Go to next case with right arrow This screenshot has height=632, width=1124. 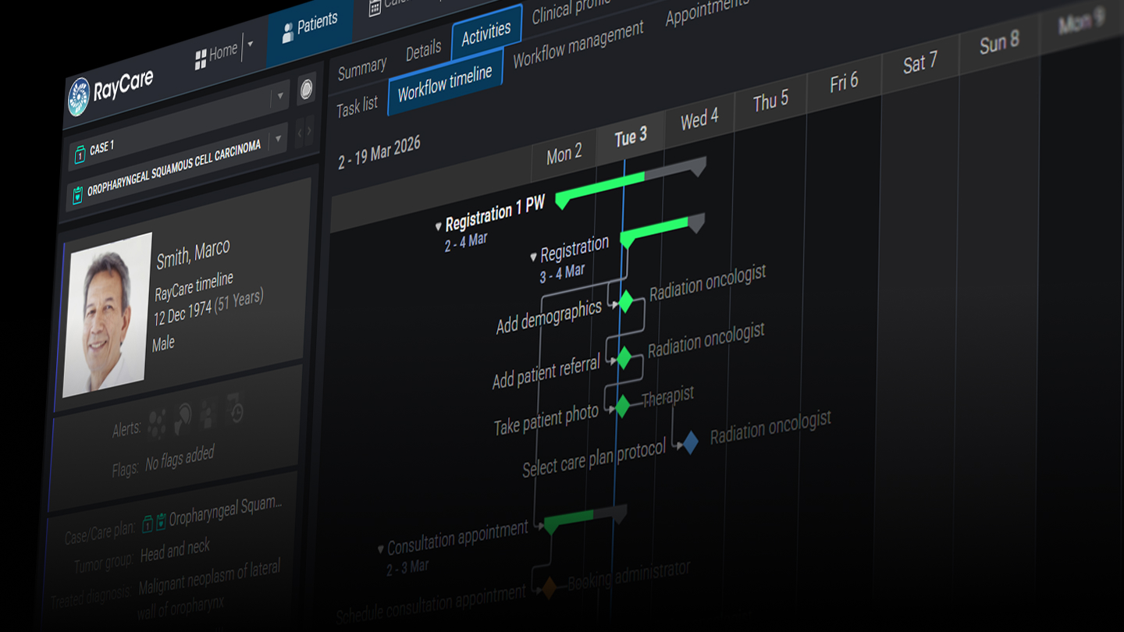coord(309,132)
